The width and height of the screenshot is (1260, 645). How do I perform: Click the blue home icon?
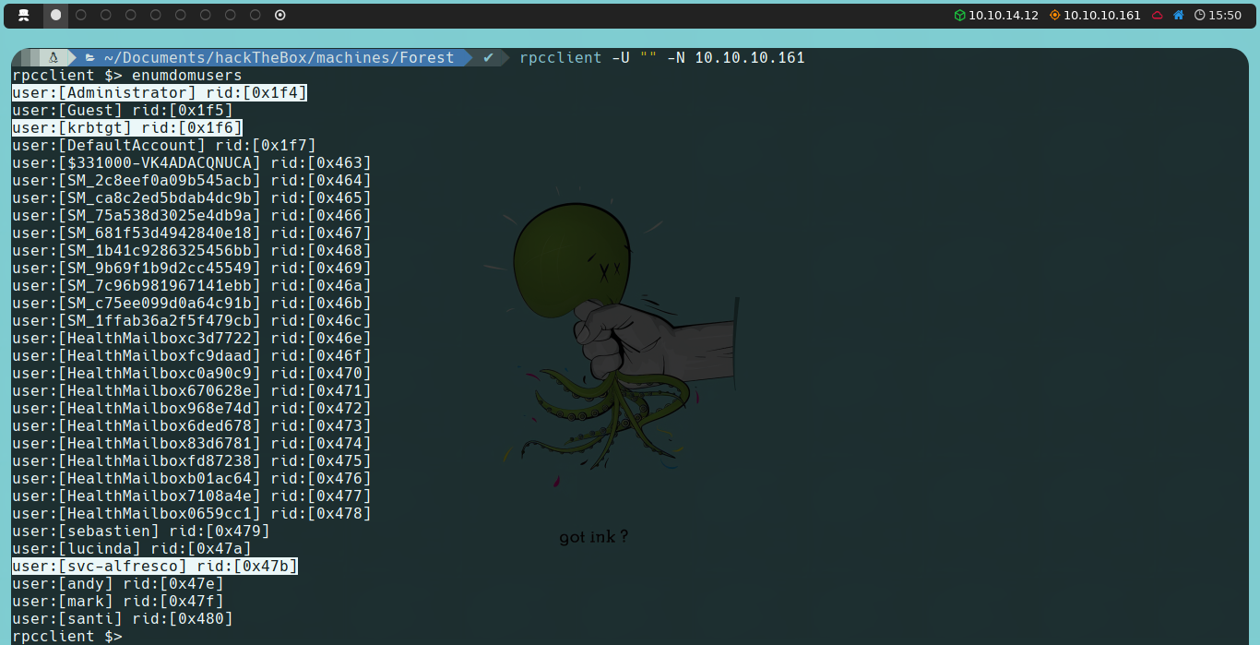(1178, 15)
